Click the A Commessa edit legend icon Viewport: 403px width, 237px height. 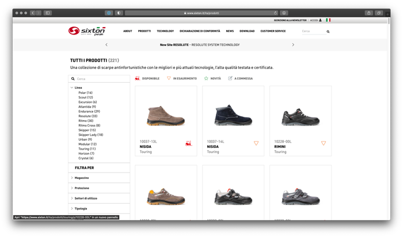[230, 78]
